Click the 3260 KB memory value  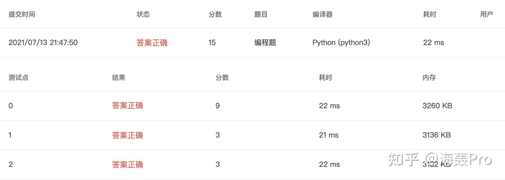tap(437, 106)
